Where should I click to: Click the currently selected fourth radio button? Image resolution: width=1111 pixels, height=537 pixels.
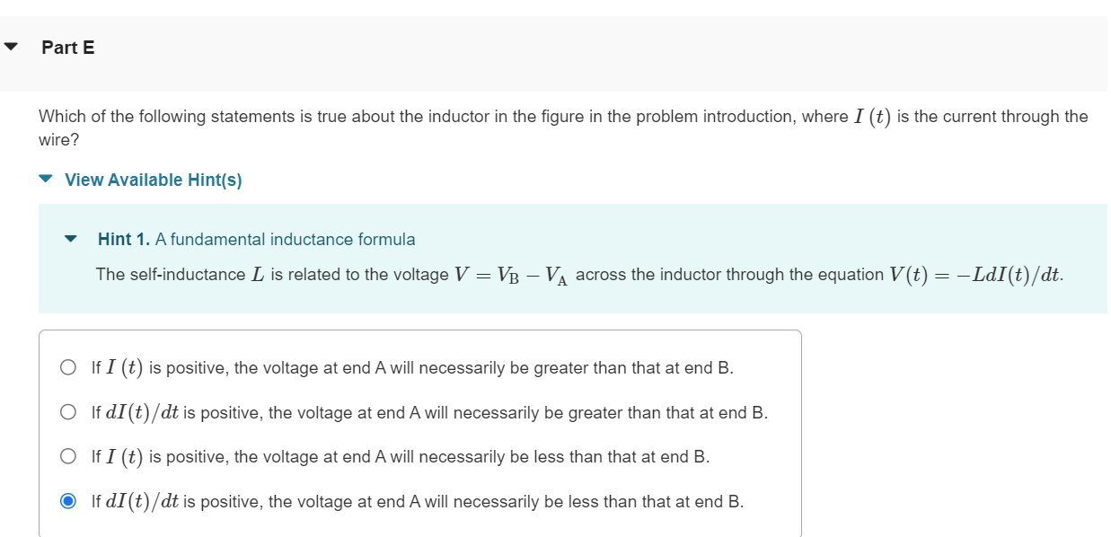click(66, 501)
